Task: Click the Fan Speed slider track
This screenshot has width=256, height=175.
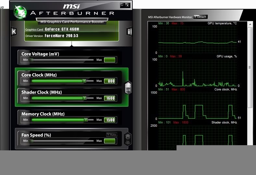Action: (63, 141)
